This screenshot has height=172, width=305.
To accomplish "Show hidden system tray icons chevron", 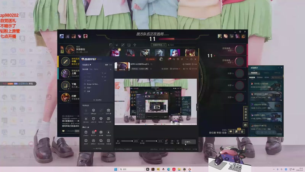I will (274, 169).
